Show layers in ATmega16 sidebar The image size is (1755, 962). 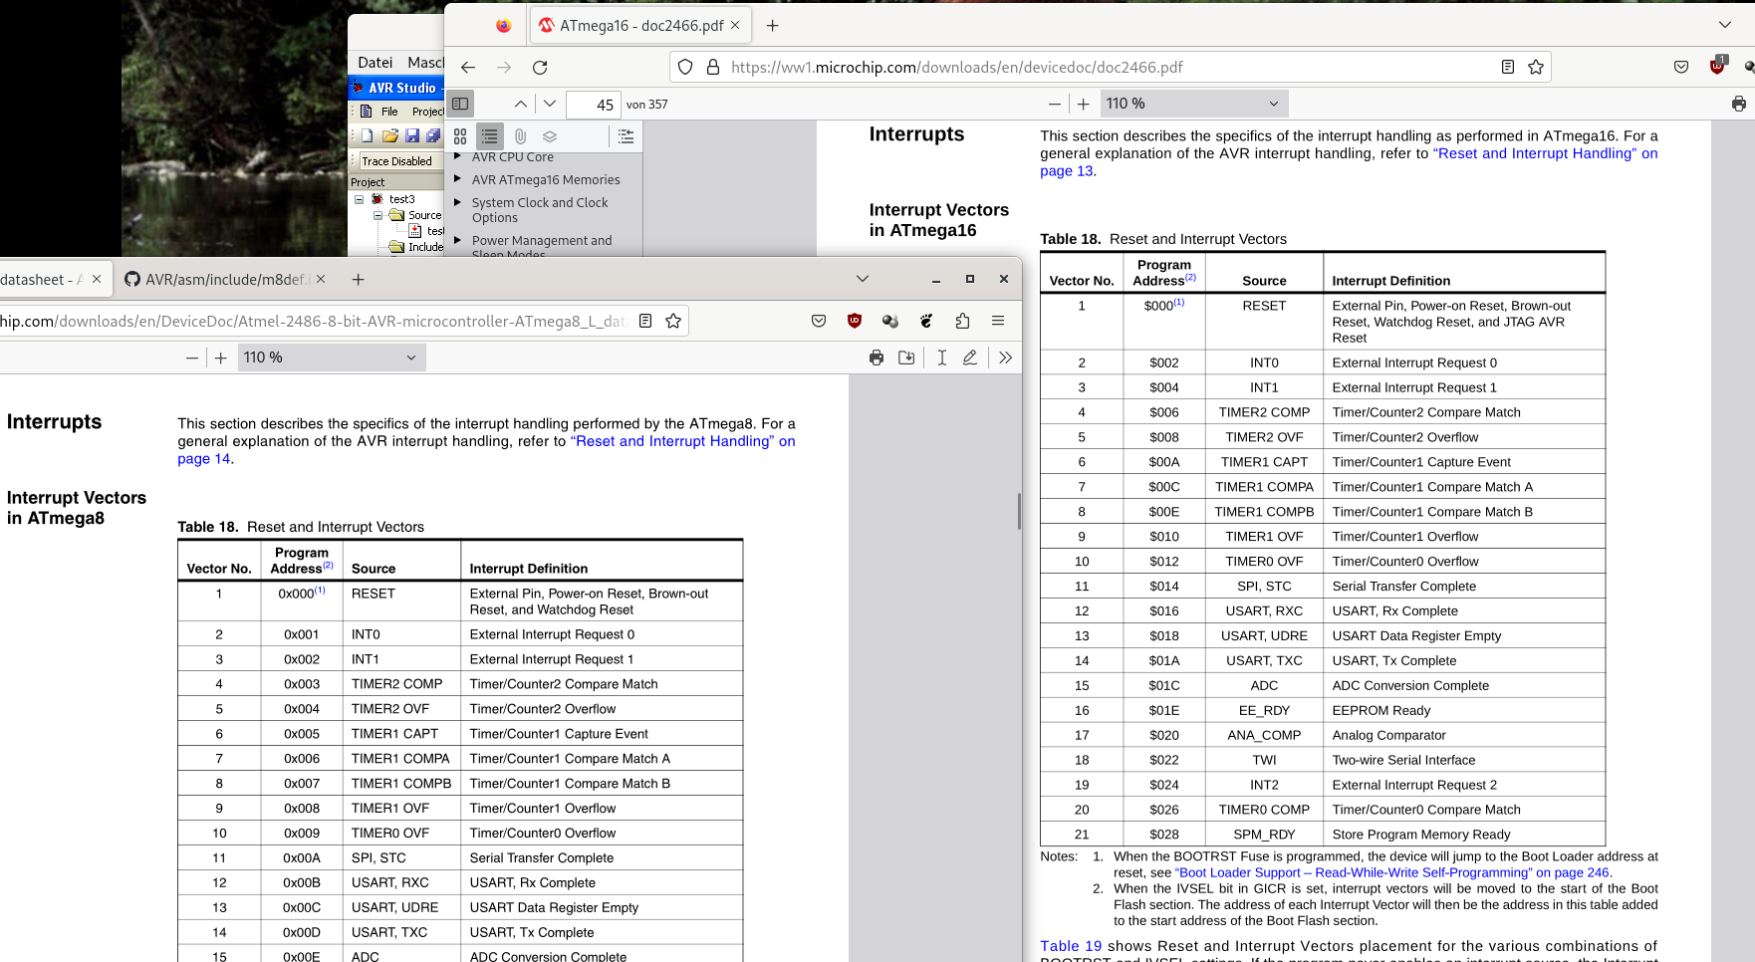pyautogui.click(x=550, y=136)
